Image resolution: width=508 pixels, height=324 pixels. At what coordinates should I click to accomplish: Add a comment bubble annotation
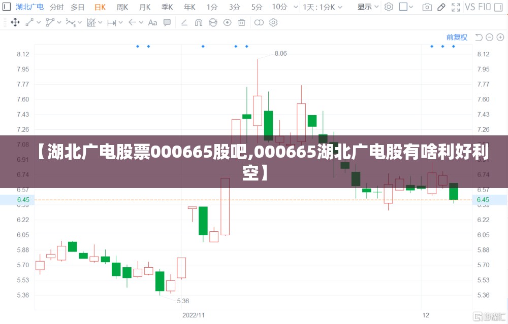point(167,22)
